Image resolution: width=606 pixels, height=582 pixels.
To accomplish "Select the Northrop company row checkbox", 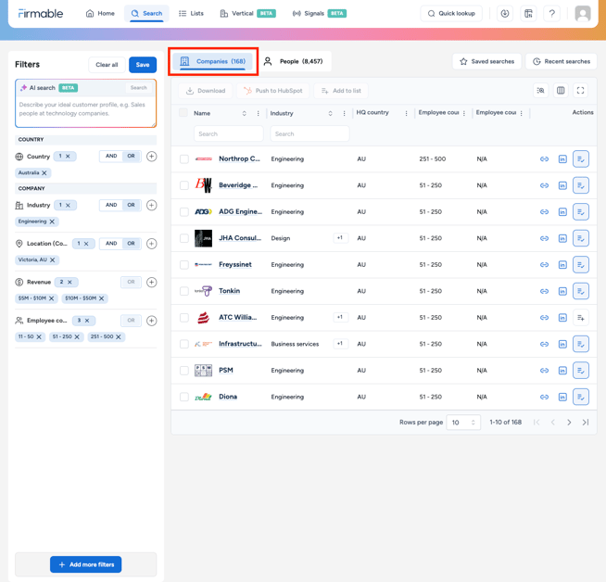I will pyautogui.click(x=184, y=158).
